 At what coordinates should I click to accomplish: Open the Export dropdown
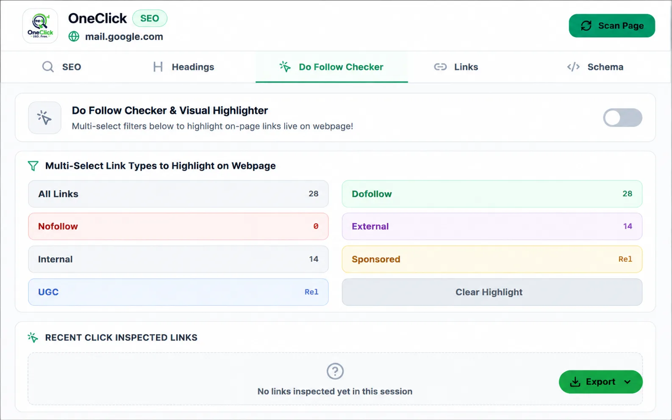[x=600, y=382]
